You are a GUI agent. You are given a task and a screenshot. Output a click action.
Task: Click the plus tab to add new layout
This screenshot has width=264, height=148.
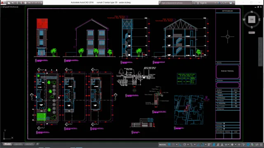(x=38, y=144)
